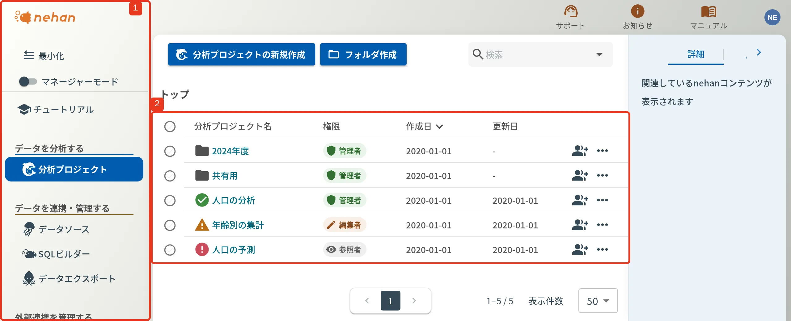Select 分析プロジェクト in the sidebar
Screen dimensions: 791x321
tap(74, 169)
